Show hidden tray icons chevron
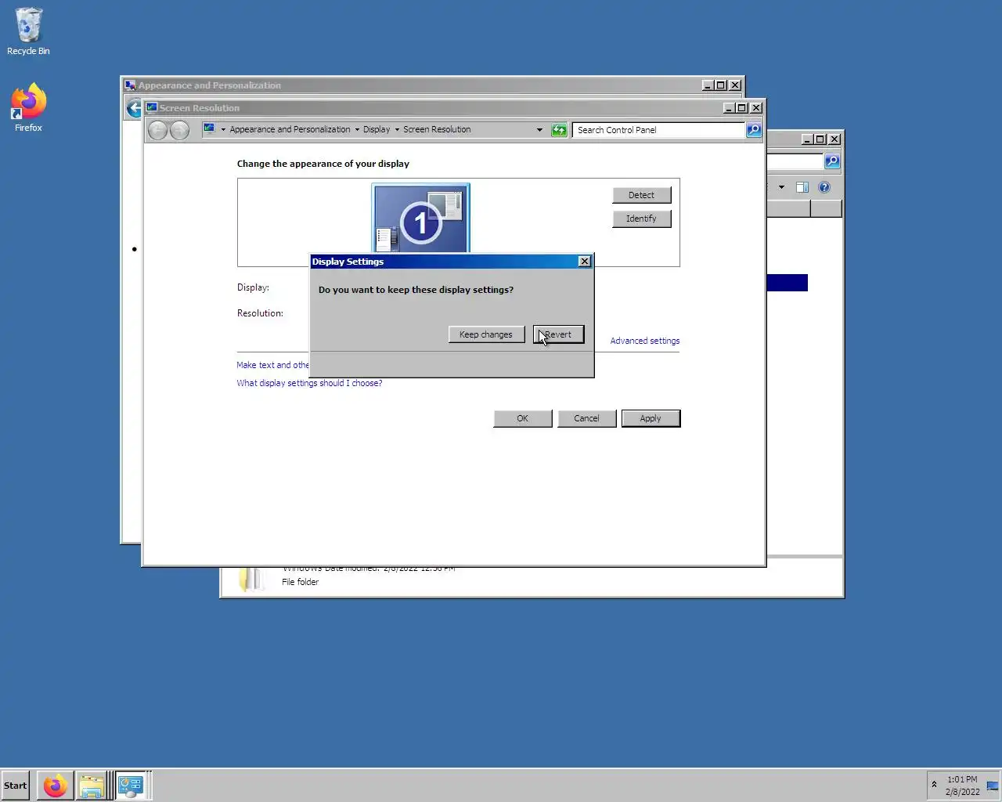1002x802 pixels. (934, 785)
